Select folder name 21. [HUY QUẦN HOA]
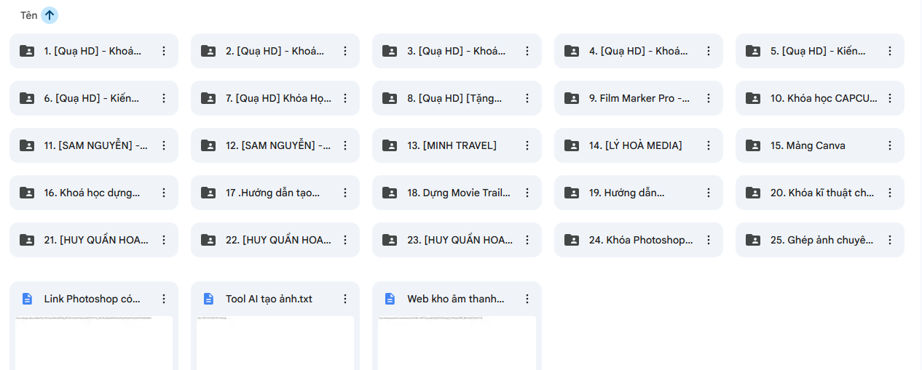The width and height of the screenshot is (922, 370). 96,240
